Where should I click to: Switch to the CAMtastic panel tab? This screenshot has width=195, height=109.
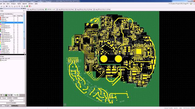coord(15,106)
